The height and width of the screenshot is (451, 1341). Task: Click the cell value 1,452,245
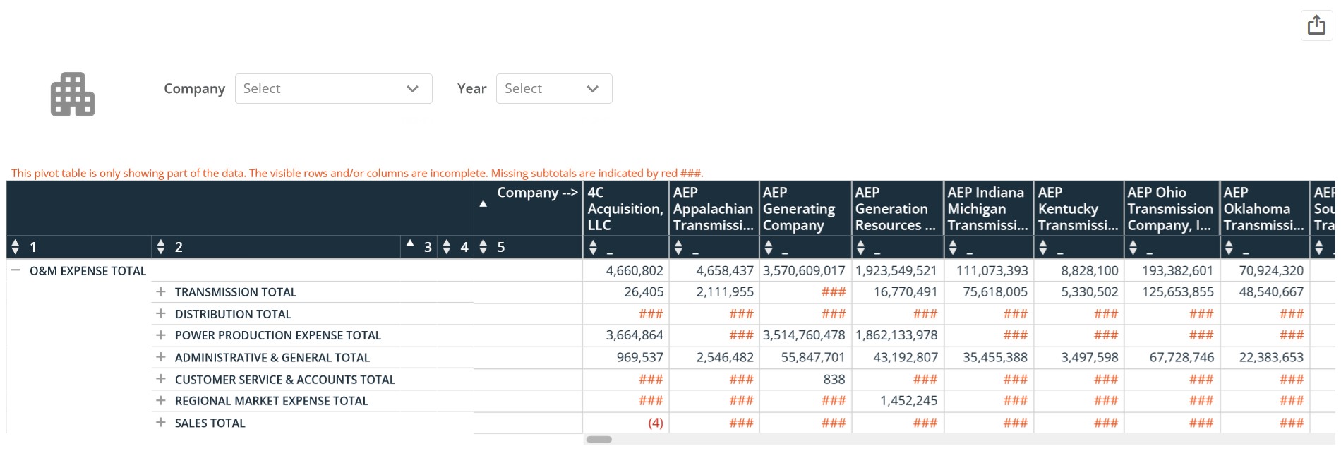[x=909, y=400]
